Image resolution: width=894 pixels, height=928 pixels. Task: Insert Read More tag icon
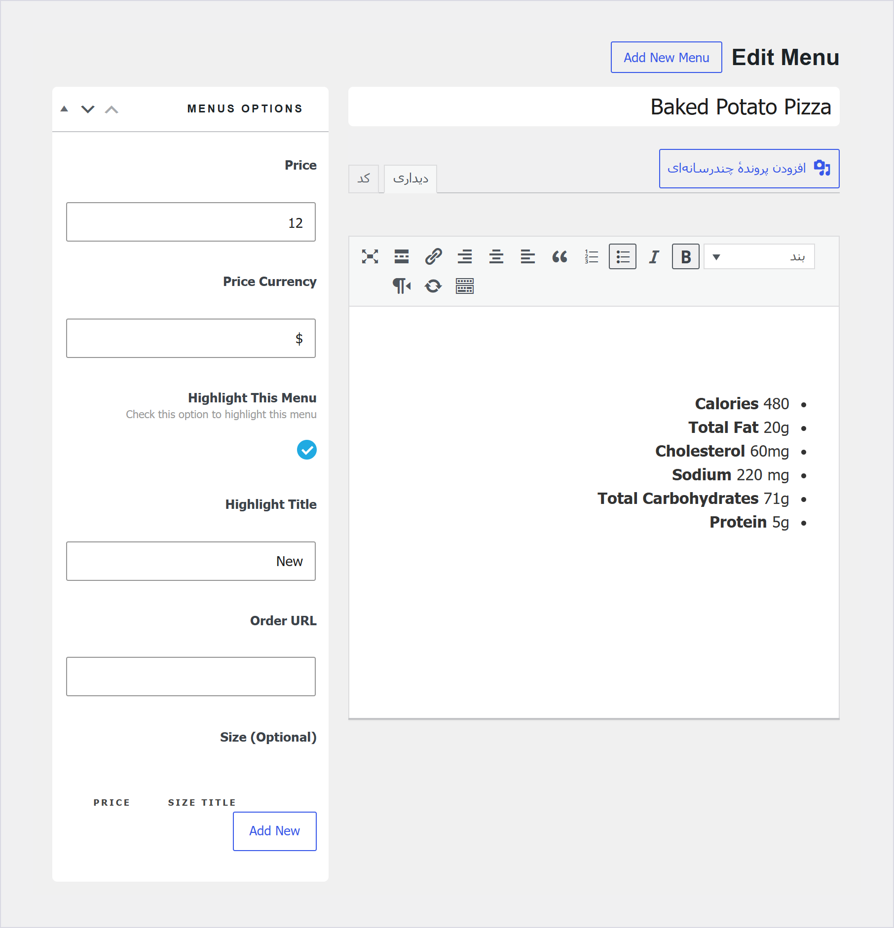(402, 256)
